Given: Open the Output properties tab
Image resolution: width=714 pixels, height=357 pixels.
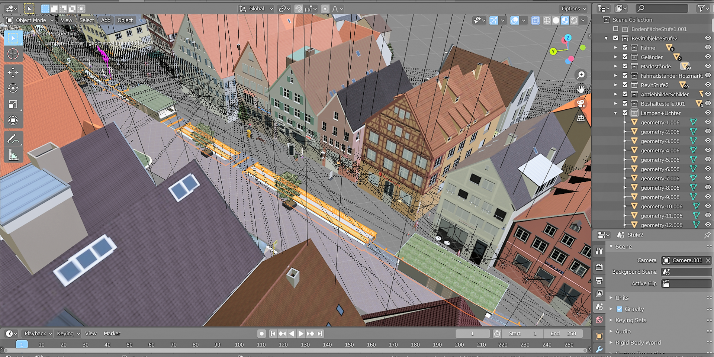Looking at the screenshot, I should [599, 280].
